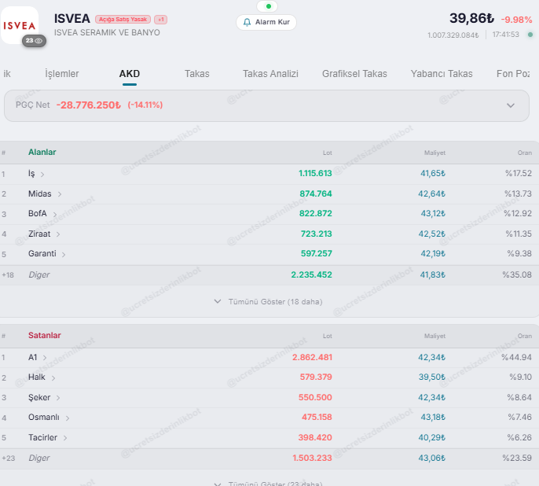Select Garanti lot value 597.257
539x486 pixels.
click(x=316, y=253)
